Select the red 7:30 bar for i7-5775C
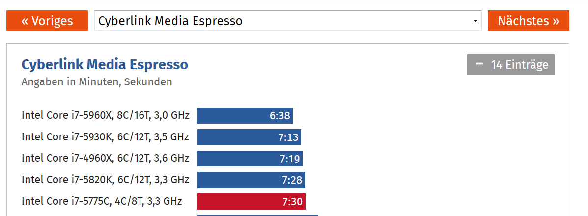This screenshot has width=588, height=216. click(x=252, y=202)
